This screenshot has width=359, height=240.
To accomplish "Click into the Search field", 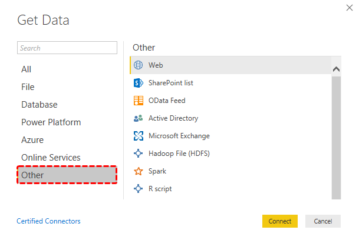I will pos(67,48).
